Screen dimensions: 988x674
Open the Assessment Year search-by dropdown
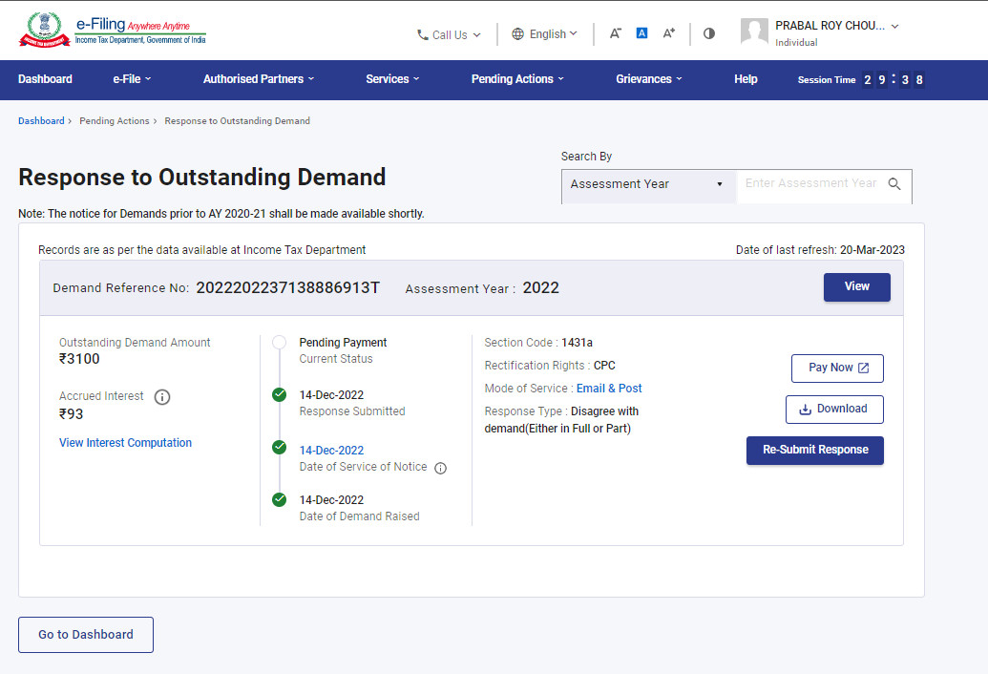[648, 184]
